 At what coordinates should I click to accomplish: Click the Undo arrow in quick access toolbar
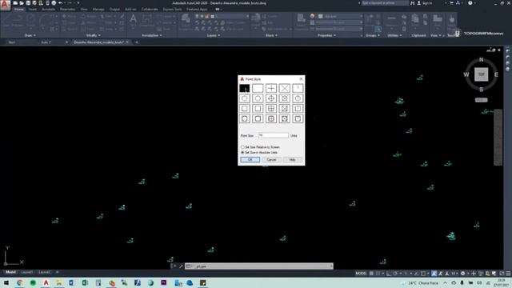[x=61, y=3]
